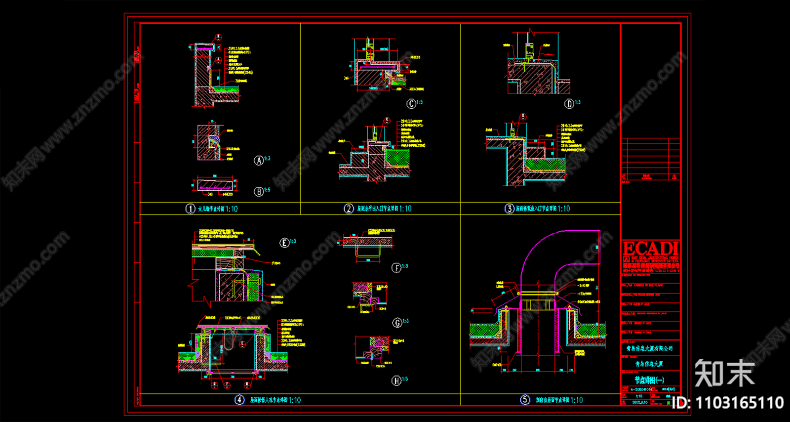Select the date 2002.9.10 in title block
The height and width of the screenshot is (422, 790).
coord(639,402)
